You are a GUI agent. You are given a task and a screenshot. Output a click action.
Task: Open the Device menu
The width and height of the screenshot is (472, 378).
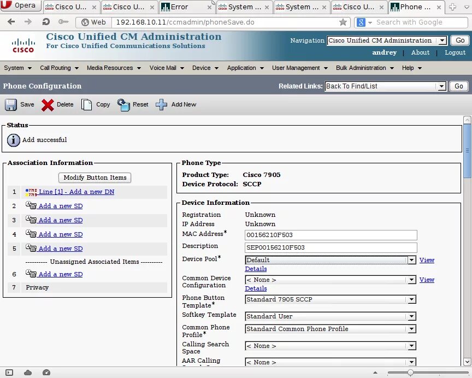click(x=205, y=68)
